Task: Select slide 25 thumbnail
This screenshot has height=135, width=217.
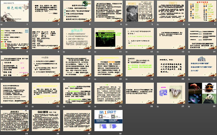Action: tap(108, 93)
